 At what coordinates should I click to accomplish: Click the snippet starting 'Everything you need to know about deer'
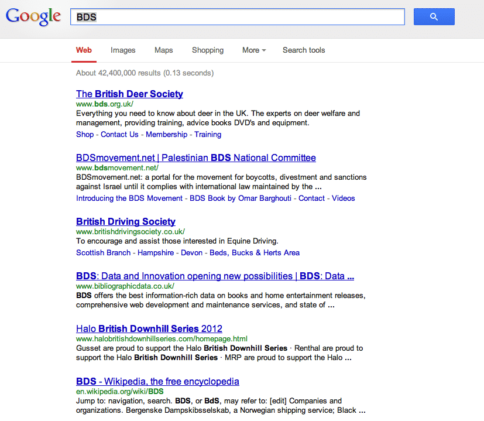[218, 118]
